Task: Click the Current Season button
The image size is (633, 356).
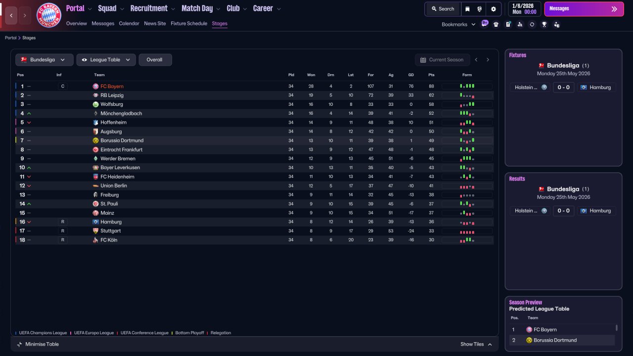Action: pyautogui.click(x=442, y=60)
